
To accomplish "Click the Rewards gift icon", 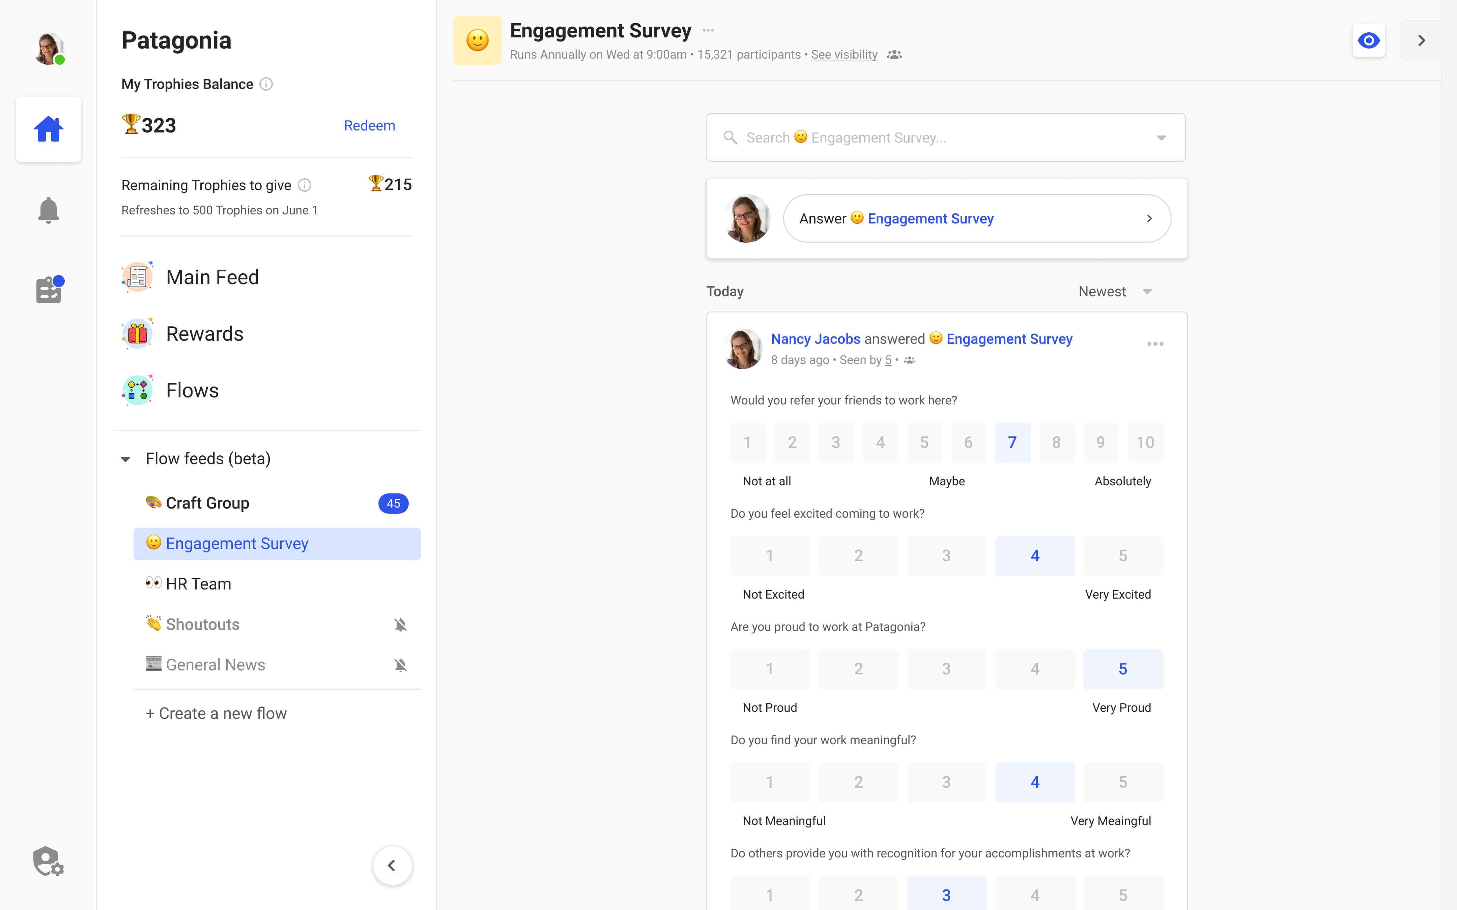I will click(137, 333).
